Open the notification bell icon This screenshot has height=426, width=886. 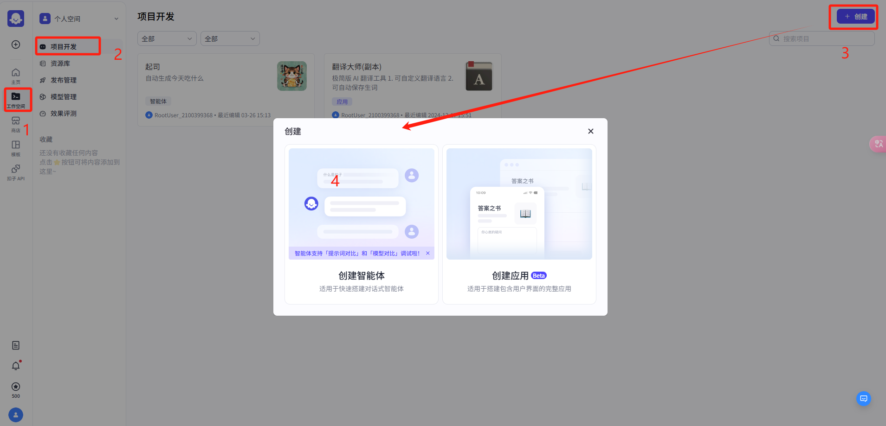click(16, 366)
